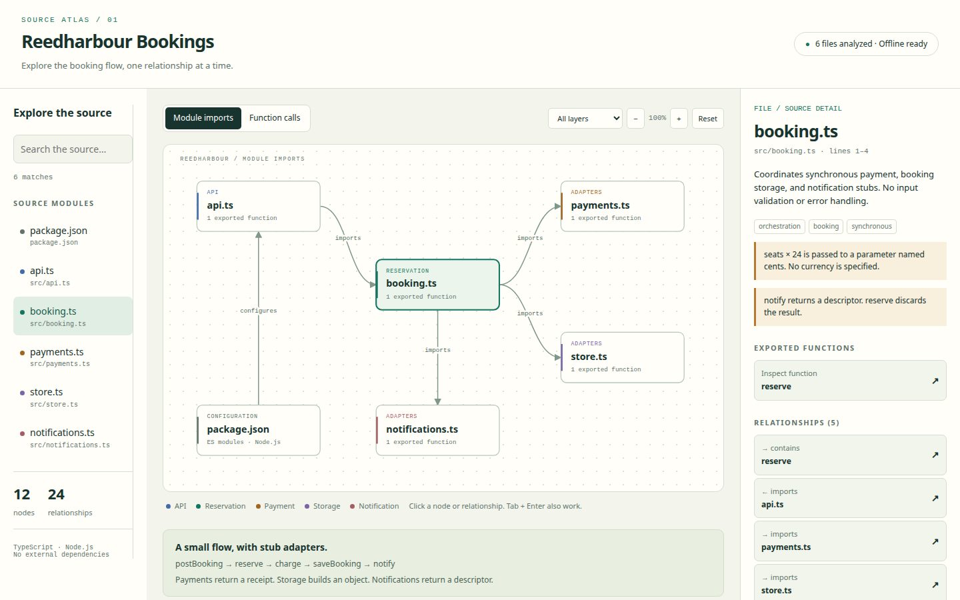This screenshot has width=960, height=600.
Task: Select api.ts in the source modules list
Action: click(73, 276)
